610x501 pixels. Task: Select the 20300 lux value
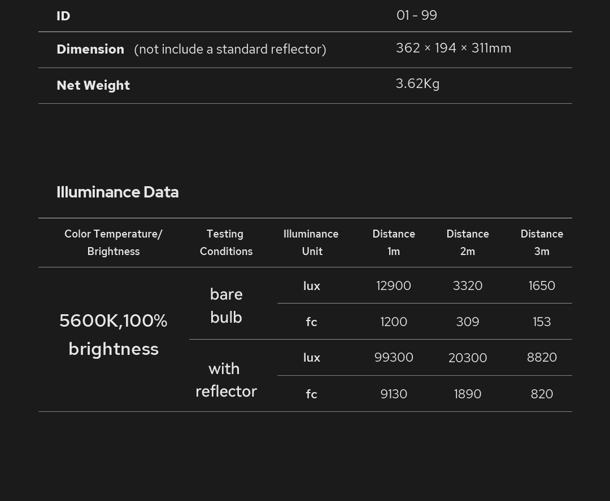click(x=468, y=358)
